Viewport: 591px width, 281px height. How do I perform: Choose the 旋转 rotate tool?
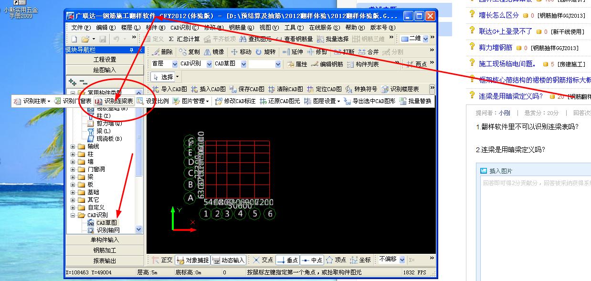pos(265,52)
